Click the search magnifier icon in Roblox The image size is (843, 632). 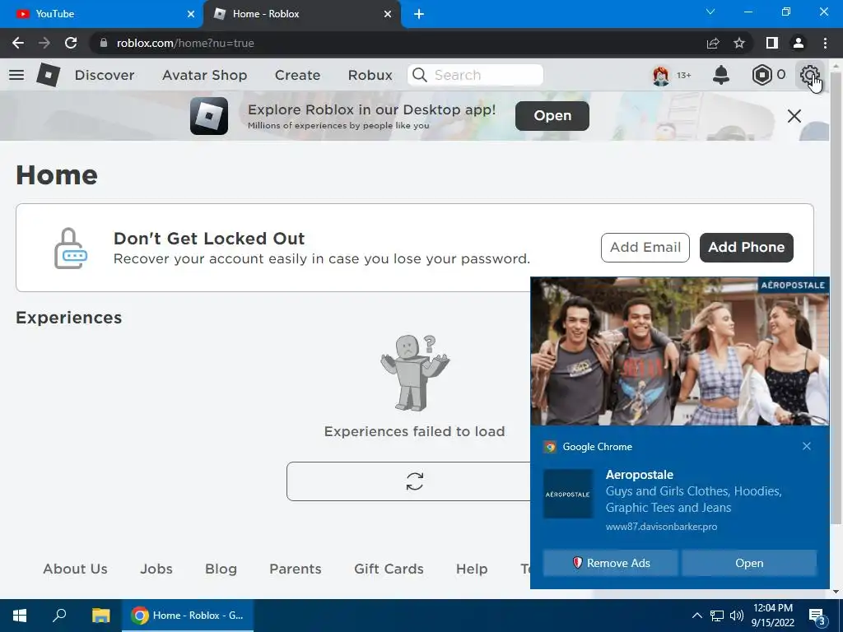point(420,75)
